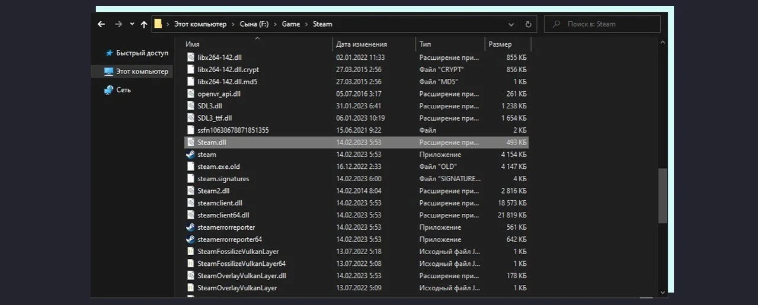This screenshot has height=305, width=758.
Task: Click script file icon of SteamFossilizeVulkanLayer
Action: pyautogui.click(x=190, y=252)
